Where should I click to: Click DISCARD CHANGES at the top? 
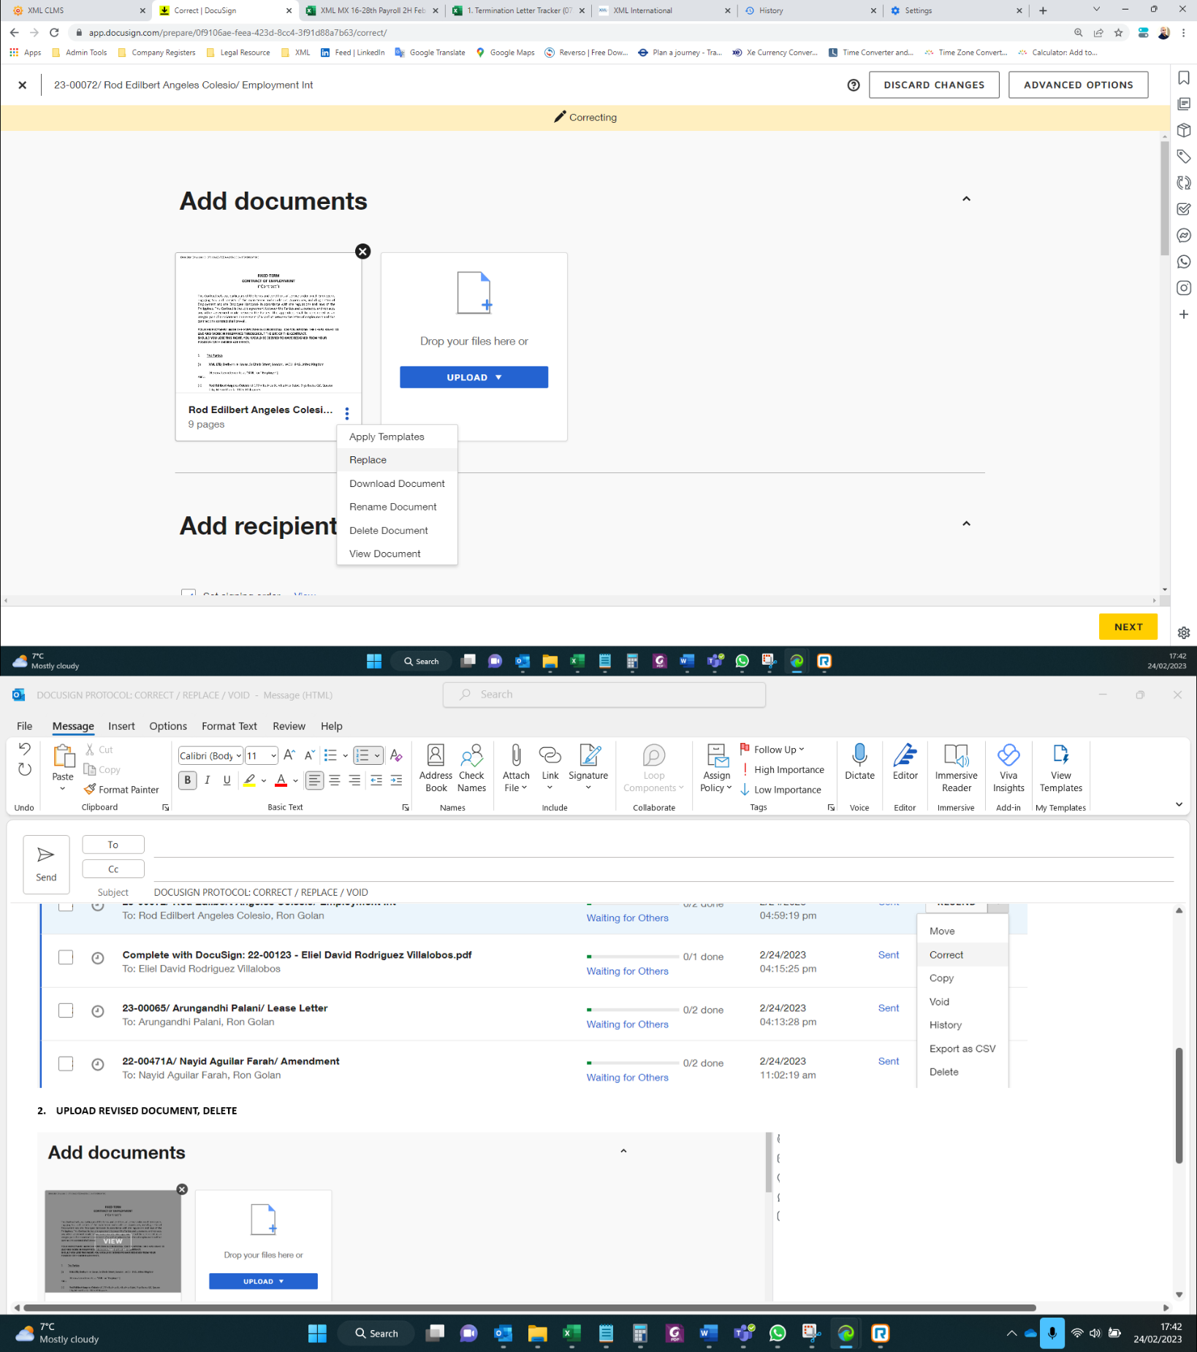pos(933,84)
